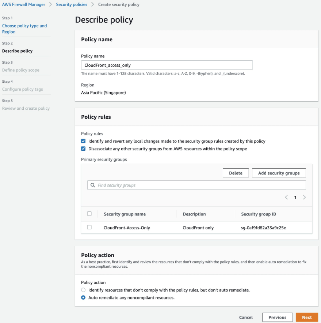
Task: Click the search magnifier icon in security groups table
Action: coord(92,185)
